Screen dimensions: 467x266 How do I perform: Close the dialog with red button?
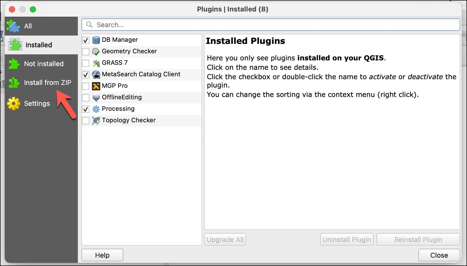pos(12,9)
